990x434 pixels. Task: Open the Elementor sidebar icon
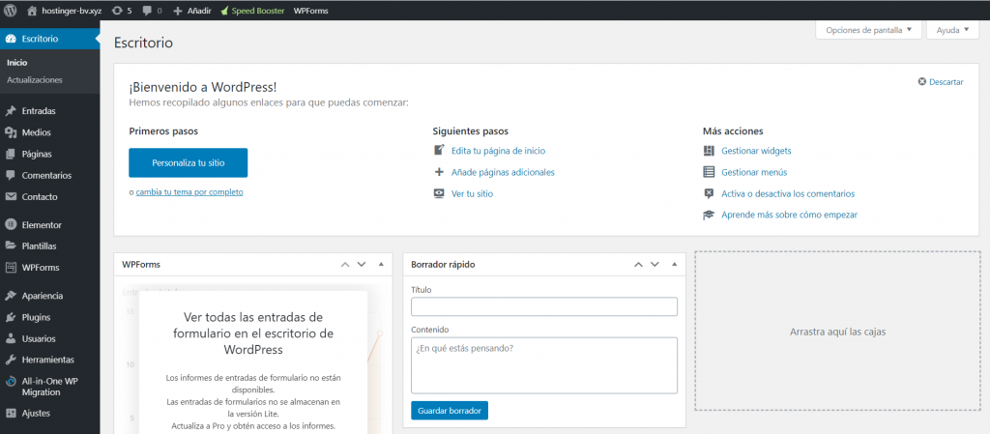(11, 224)
